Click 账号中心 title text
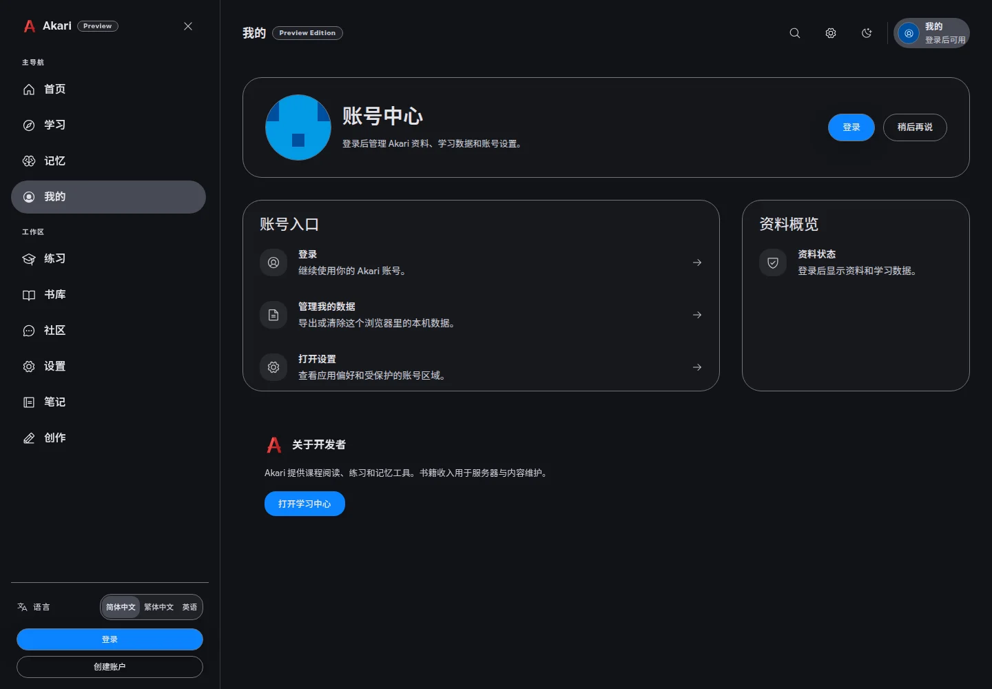This screenshot has height=689, width=992. click(x=382, y=116)
